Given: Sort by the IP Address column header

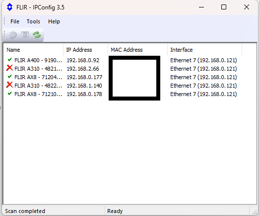Looking at the screenshot, I should 85,50.
